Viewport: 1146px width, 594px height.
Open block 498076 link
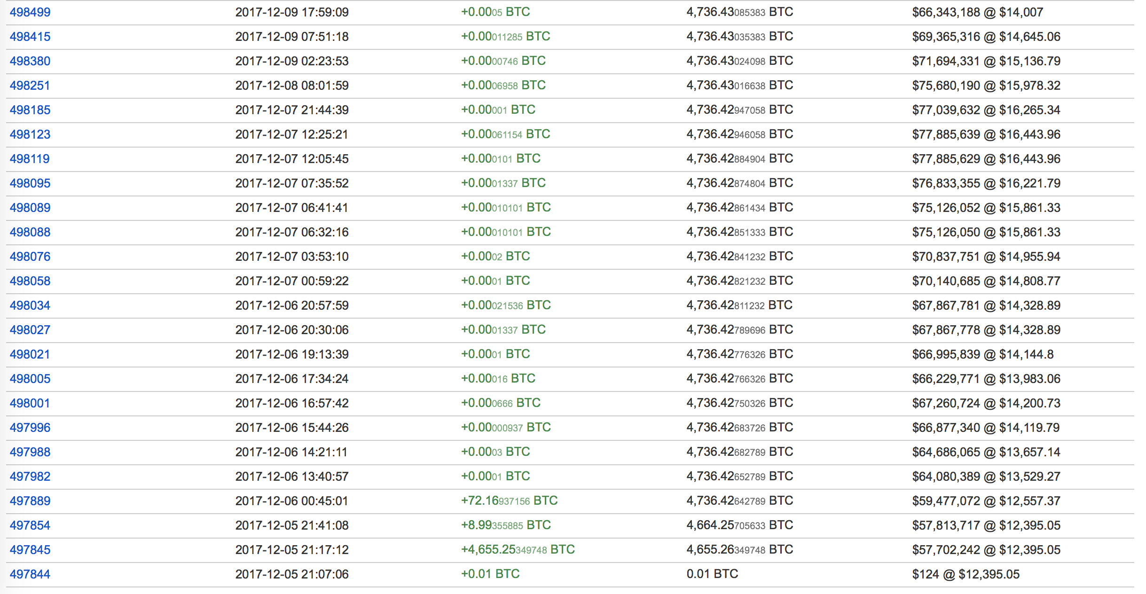pyautogui.click(x=30, y=257)
